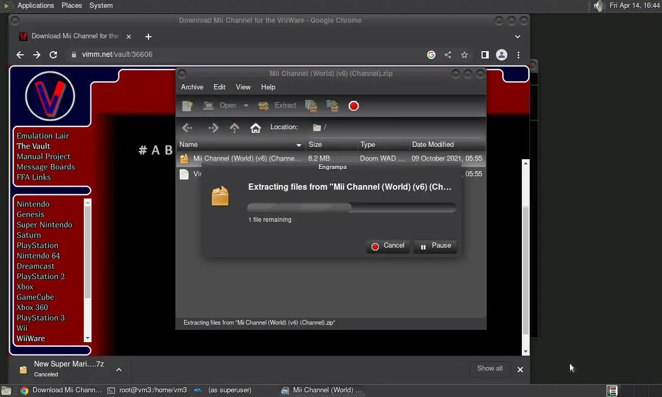Go forward with the right arrow in Engrampa
This screenshot has width=662, height=397.
(x=213, y=128)
